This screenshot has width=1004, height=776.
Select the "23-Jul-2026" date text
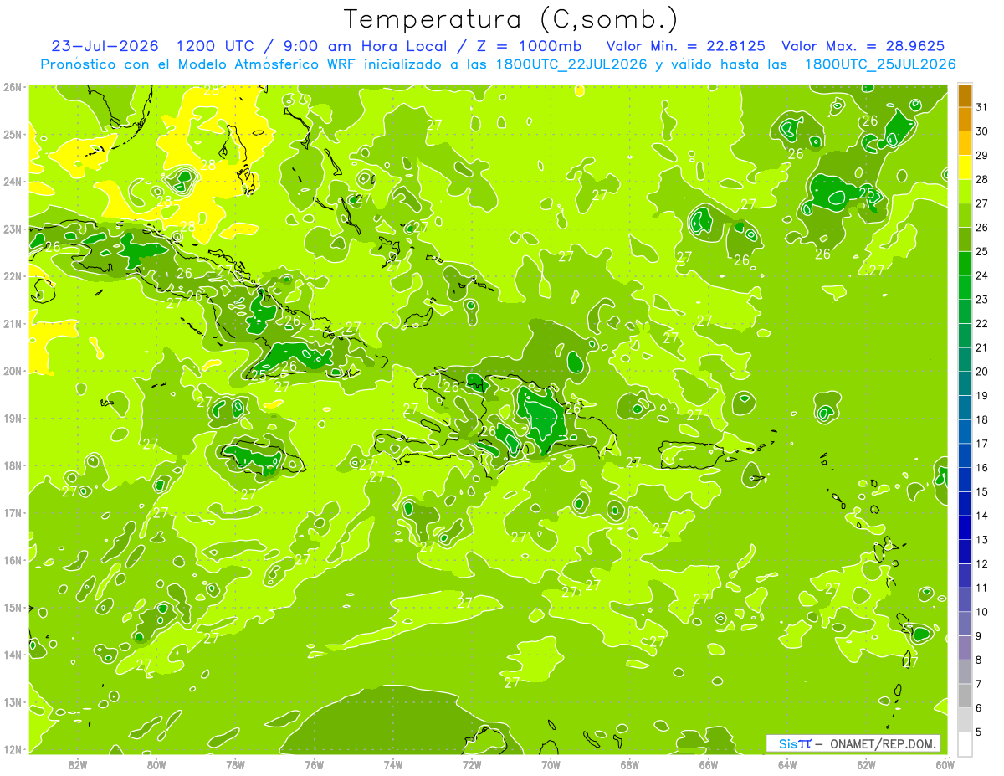point(106,45)
